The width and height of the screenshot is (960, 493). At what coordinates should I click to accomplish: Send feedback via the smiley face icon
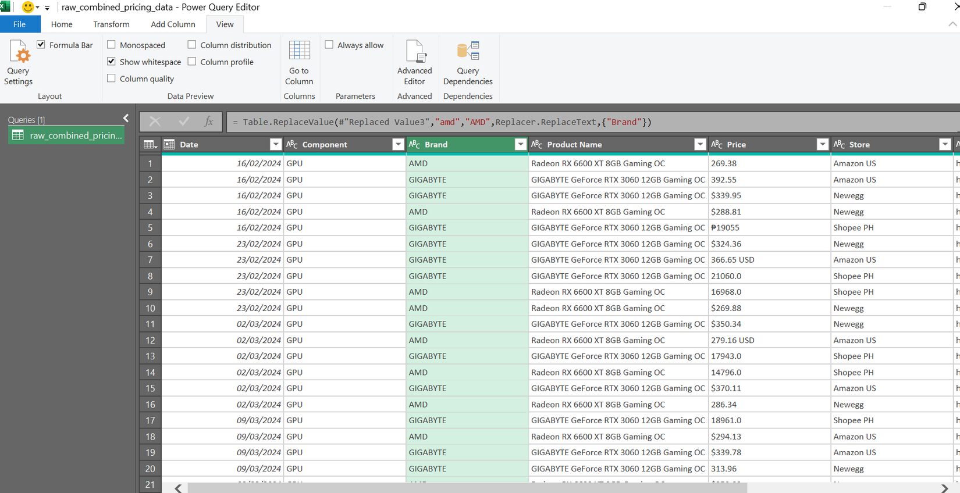(27, 7)
